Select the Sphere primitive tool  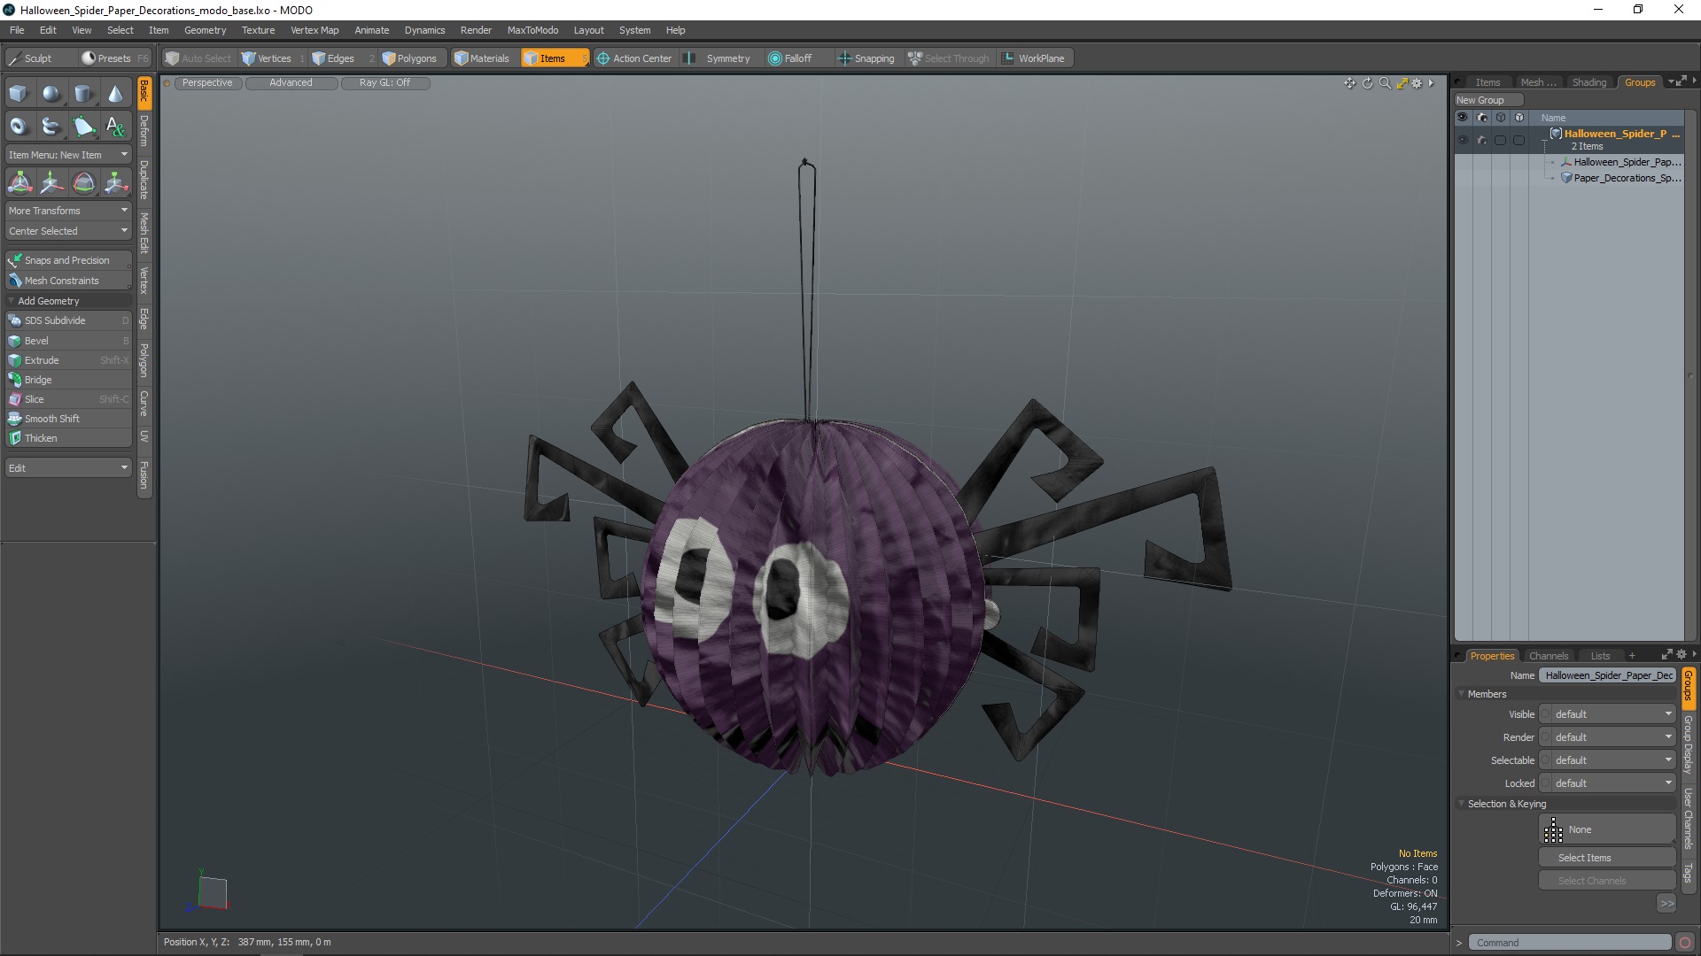(x=50, y=94)
